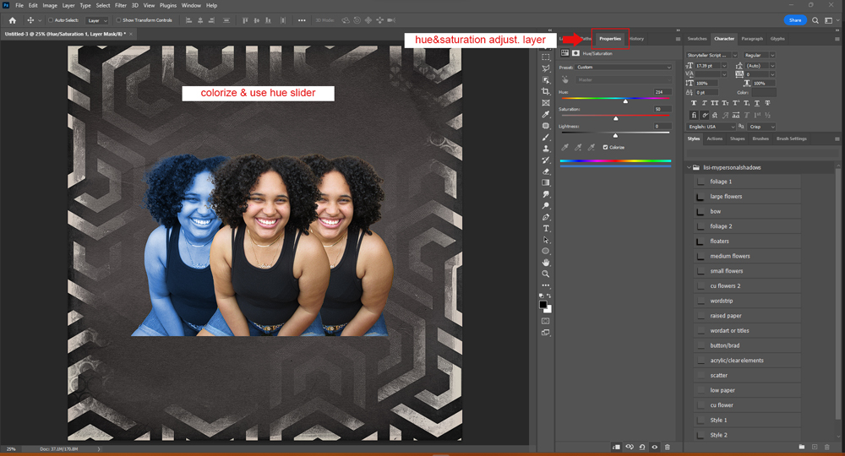
Task: View previous state icon in Properties
Action: (x=630, y=447)
